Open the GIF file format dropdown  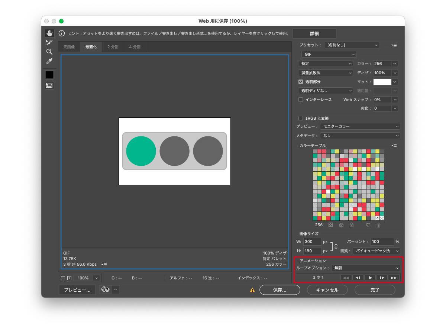coord(329,54)
